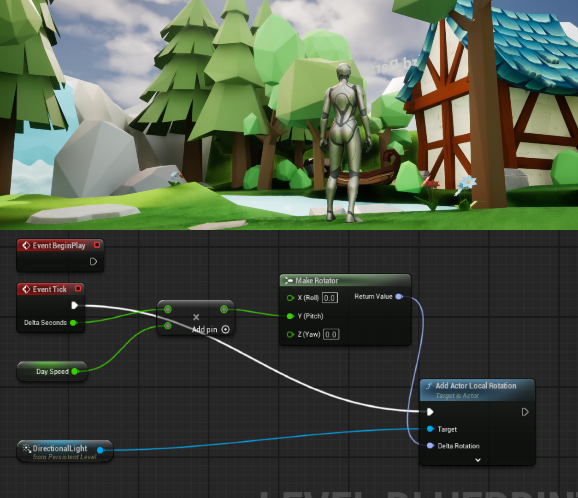Click the DirectionalLight sun icon
This screenshot has width=578, height=498.
tap(27, 448)
